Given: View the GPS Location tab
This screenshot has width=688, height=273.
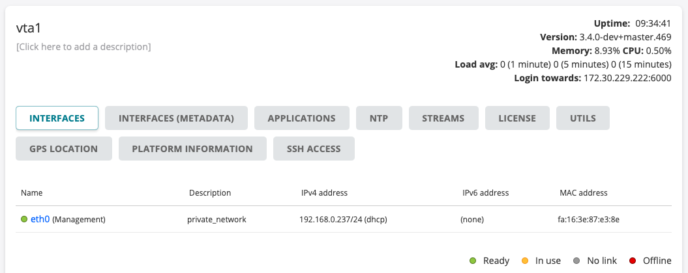Looking at the screenshot, I should pos(64,148).
